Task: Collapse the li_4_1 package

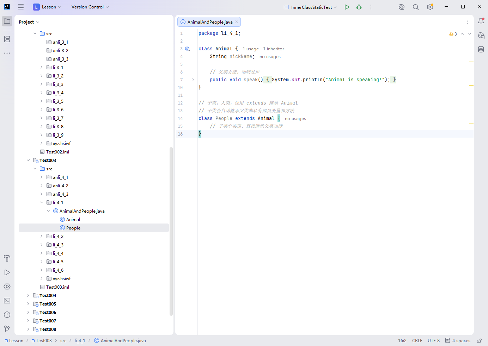Action: pyautogui.click(x=42, y=202)
